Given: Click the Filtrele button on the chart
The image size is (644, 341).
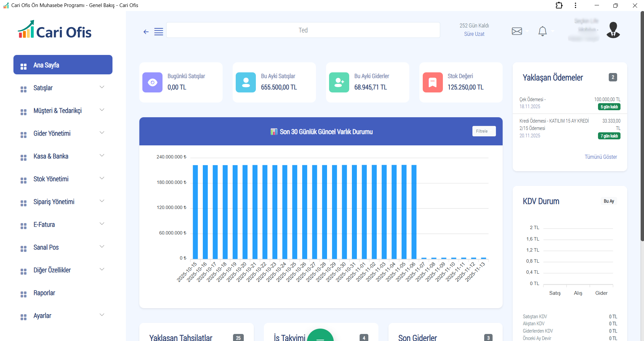Looking at the screenshot, I should tap(484, 131).
